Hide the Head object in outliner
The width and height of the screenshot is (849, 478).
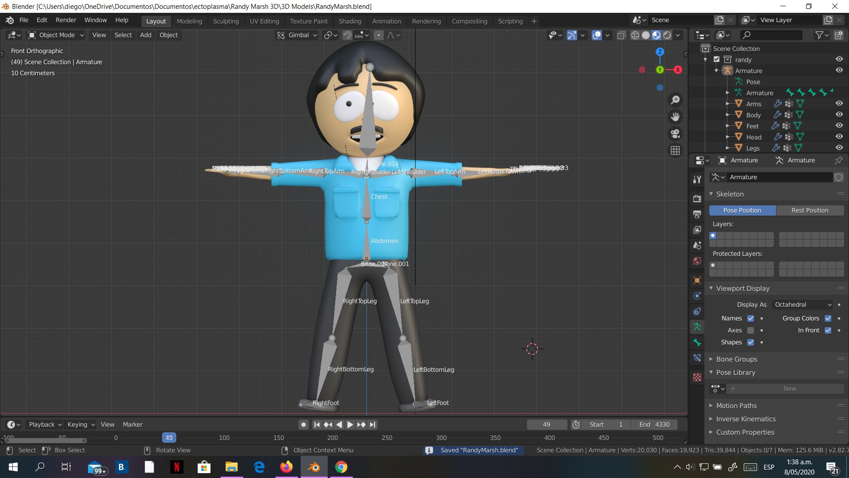click(x=839, y=136)
